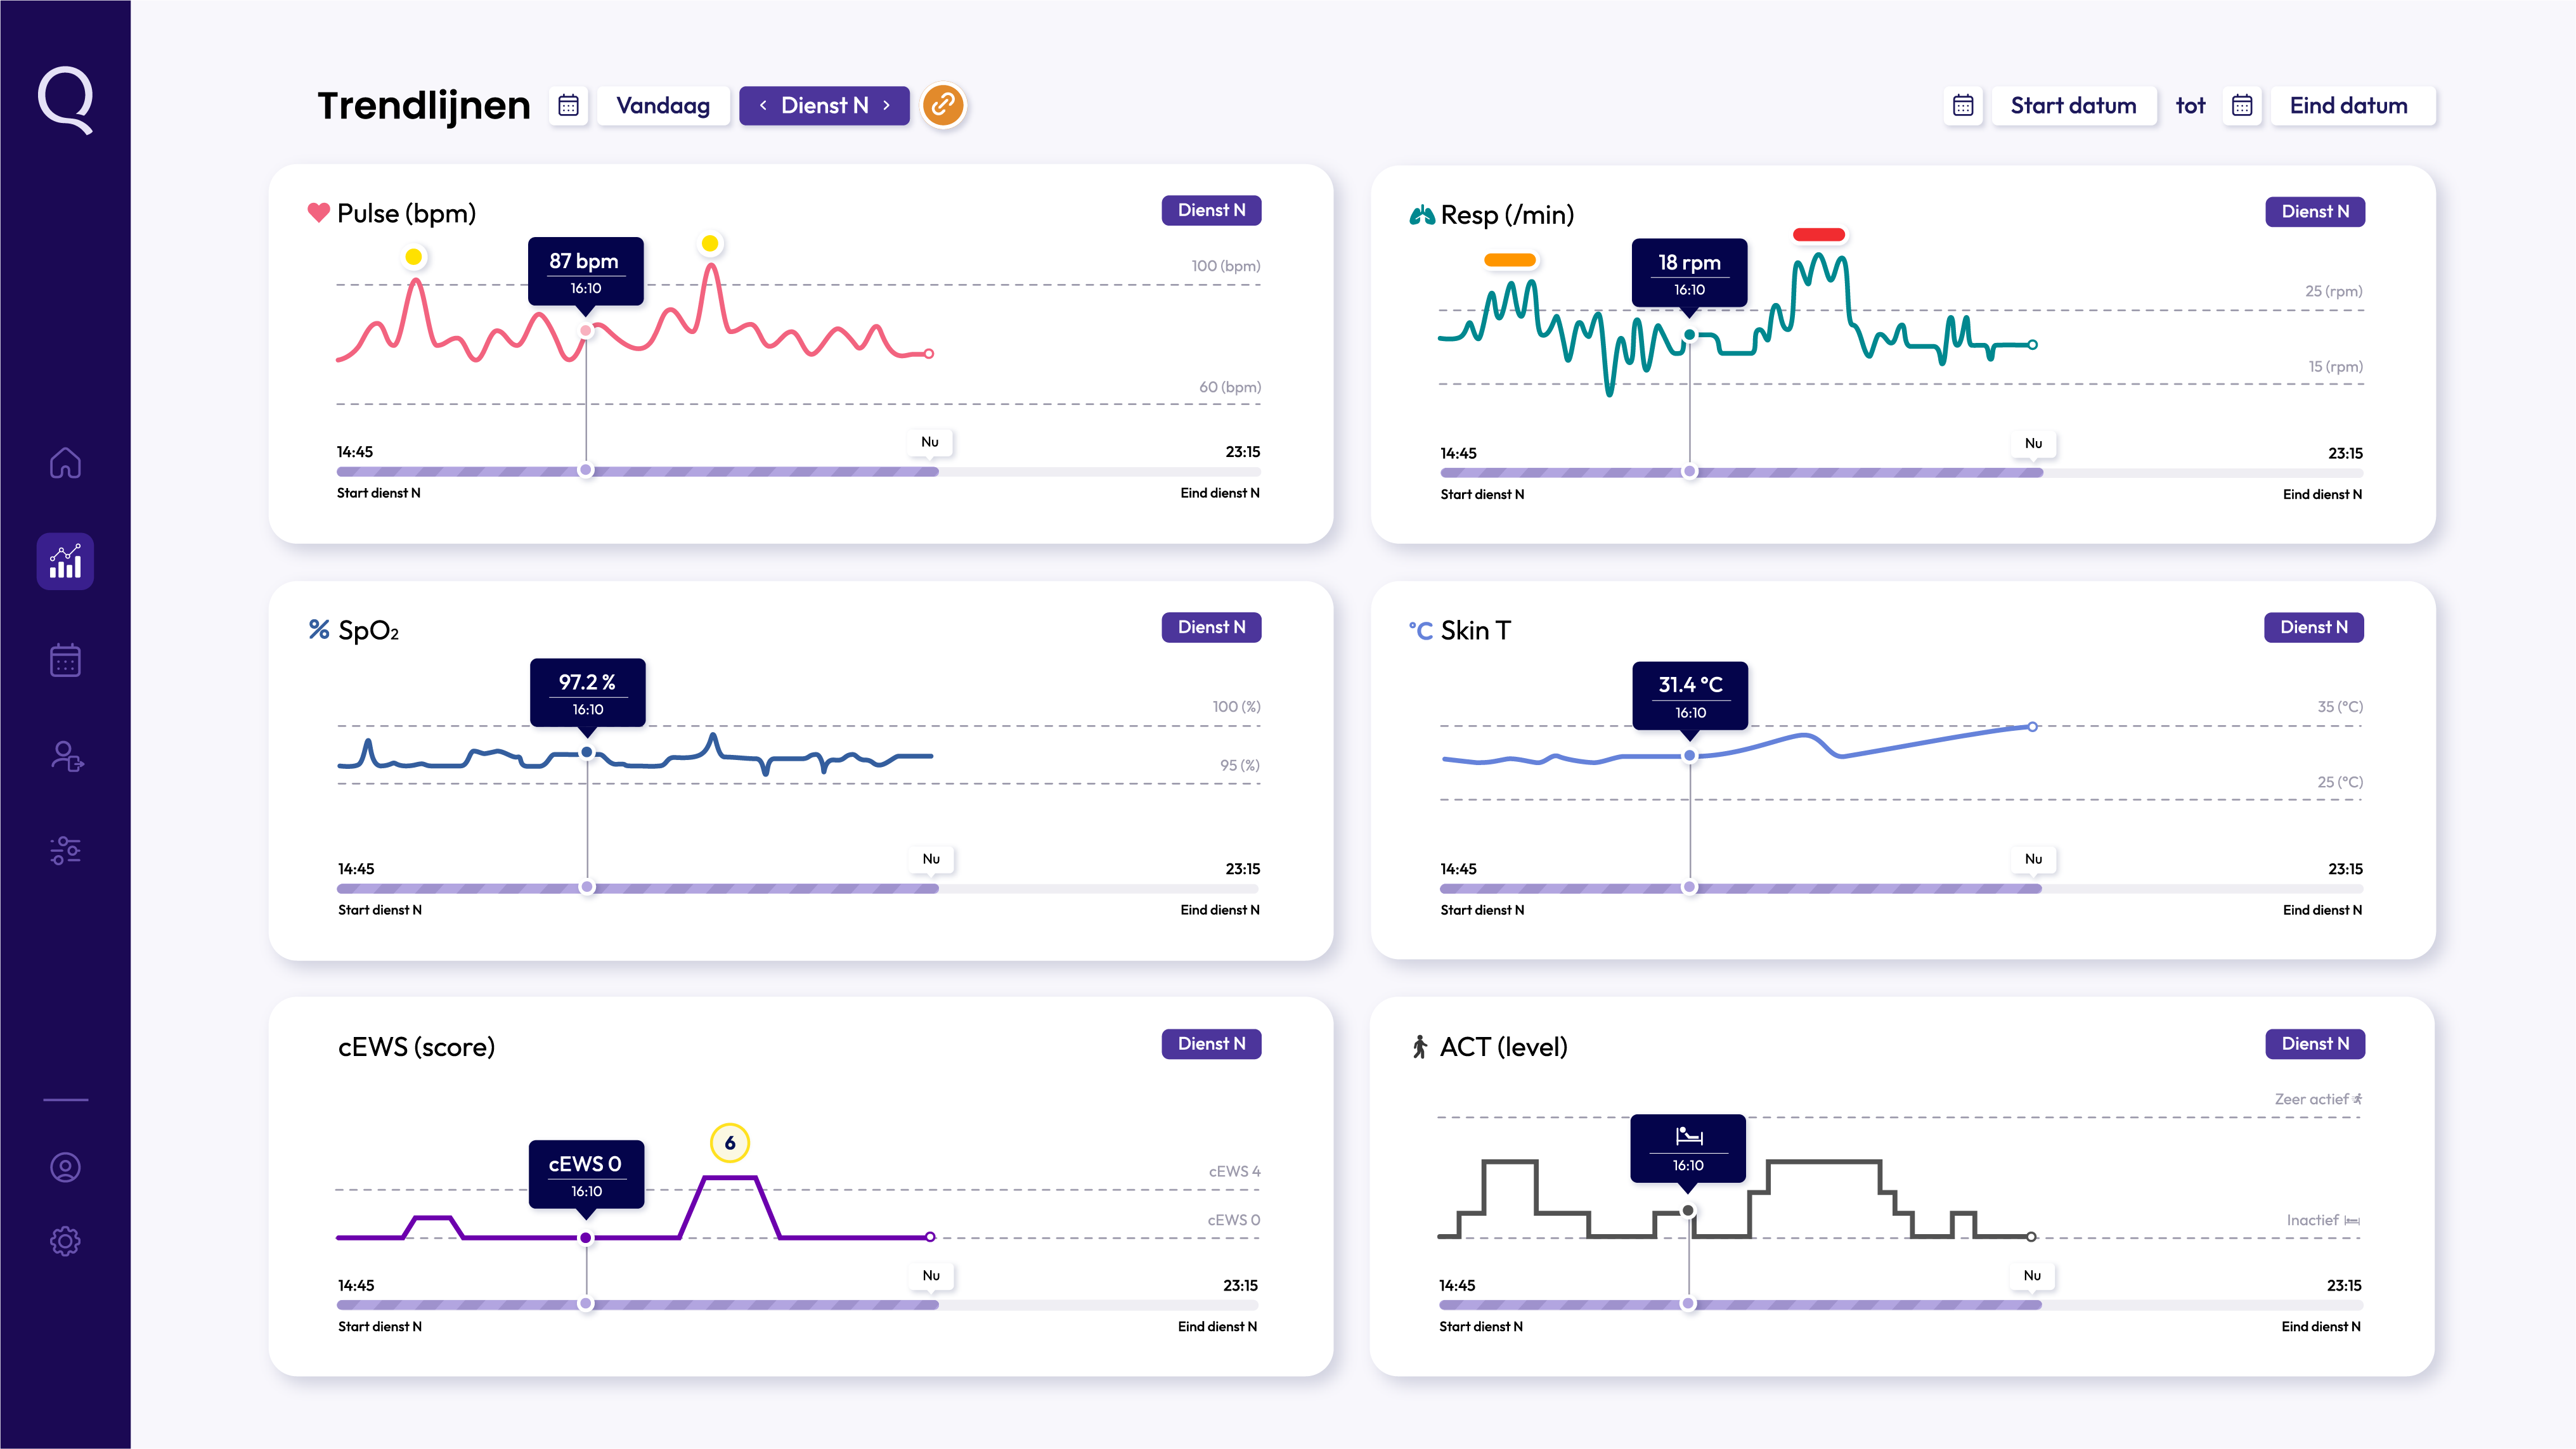Select the Vandaag button
Viewport: 2576px width, 1449px height.
click(663, 105)
